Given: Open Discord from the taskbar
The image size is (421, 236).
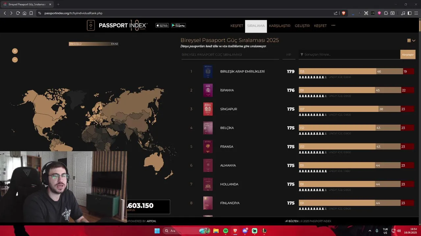Looking at the screenshot, I should coord(245,231).
